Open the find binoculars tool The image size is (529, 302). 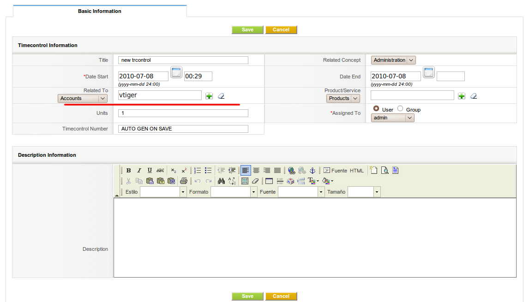tap(221, 181)
